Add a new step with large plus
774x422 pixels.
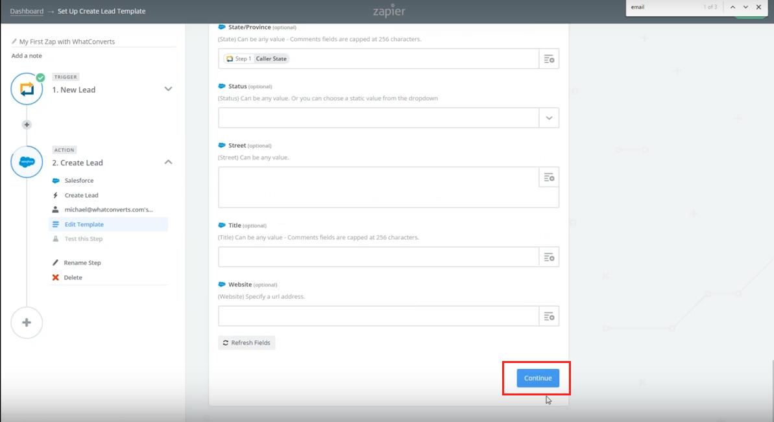click(x=27, y=323)
